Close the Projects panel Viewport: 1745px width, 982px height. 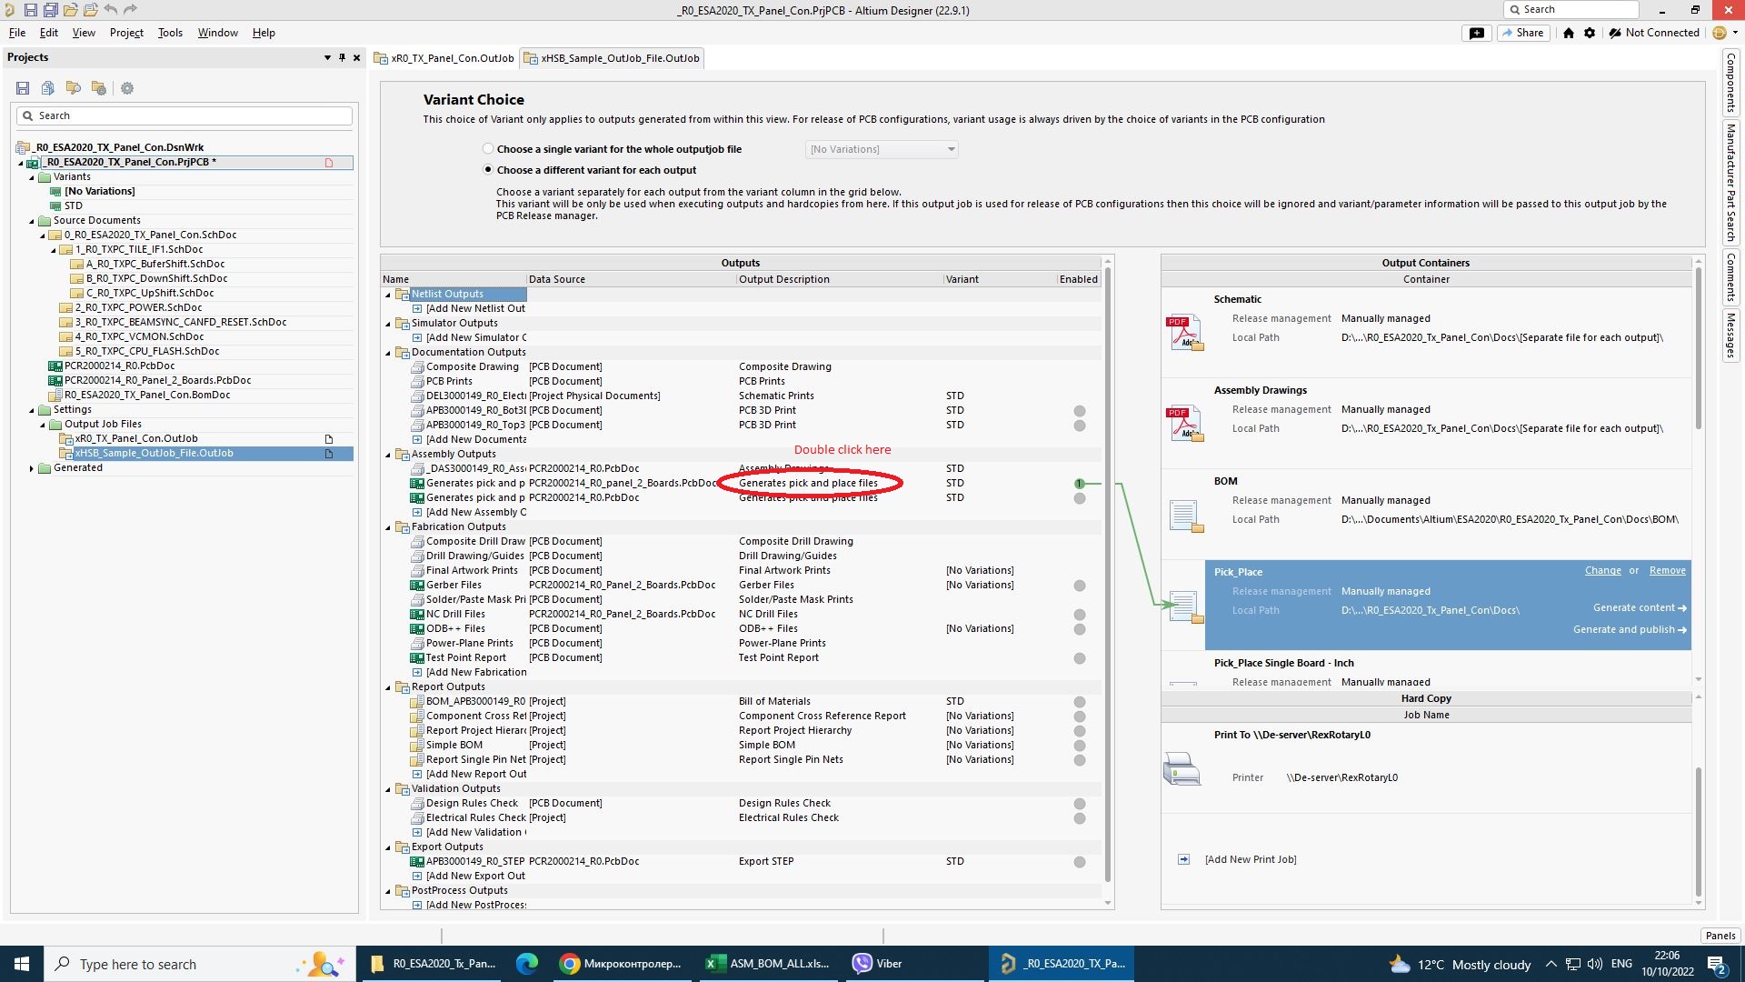pos(356,57)
